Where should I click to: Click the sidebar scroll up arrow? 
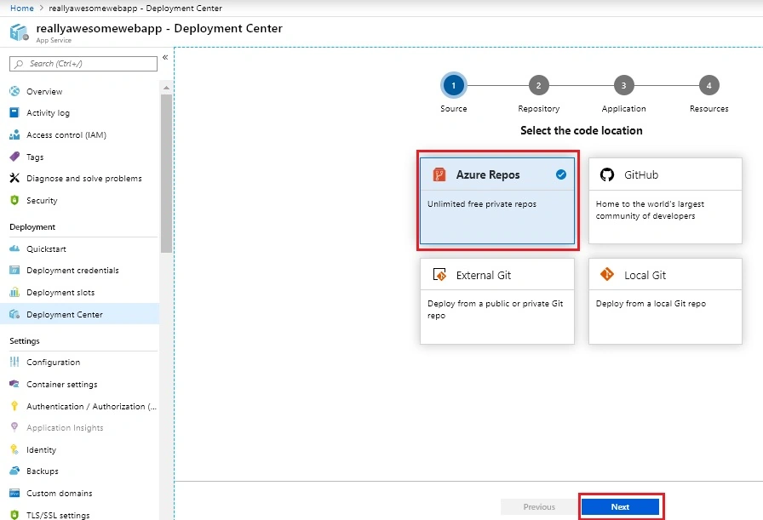pos(166,88)
